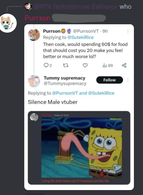This screenshot has height=195, width=143.
Task: Open the three-dot menu on Purrson's tweet
Action: tap(128, 31)
